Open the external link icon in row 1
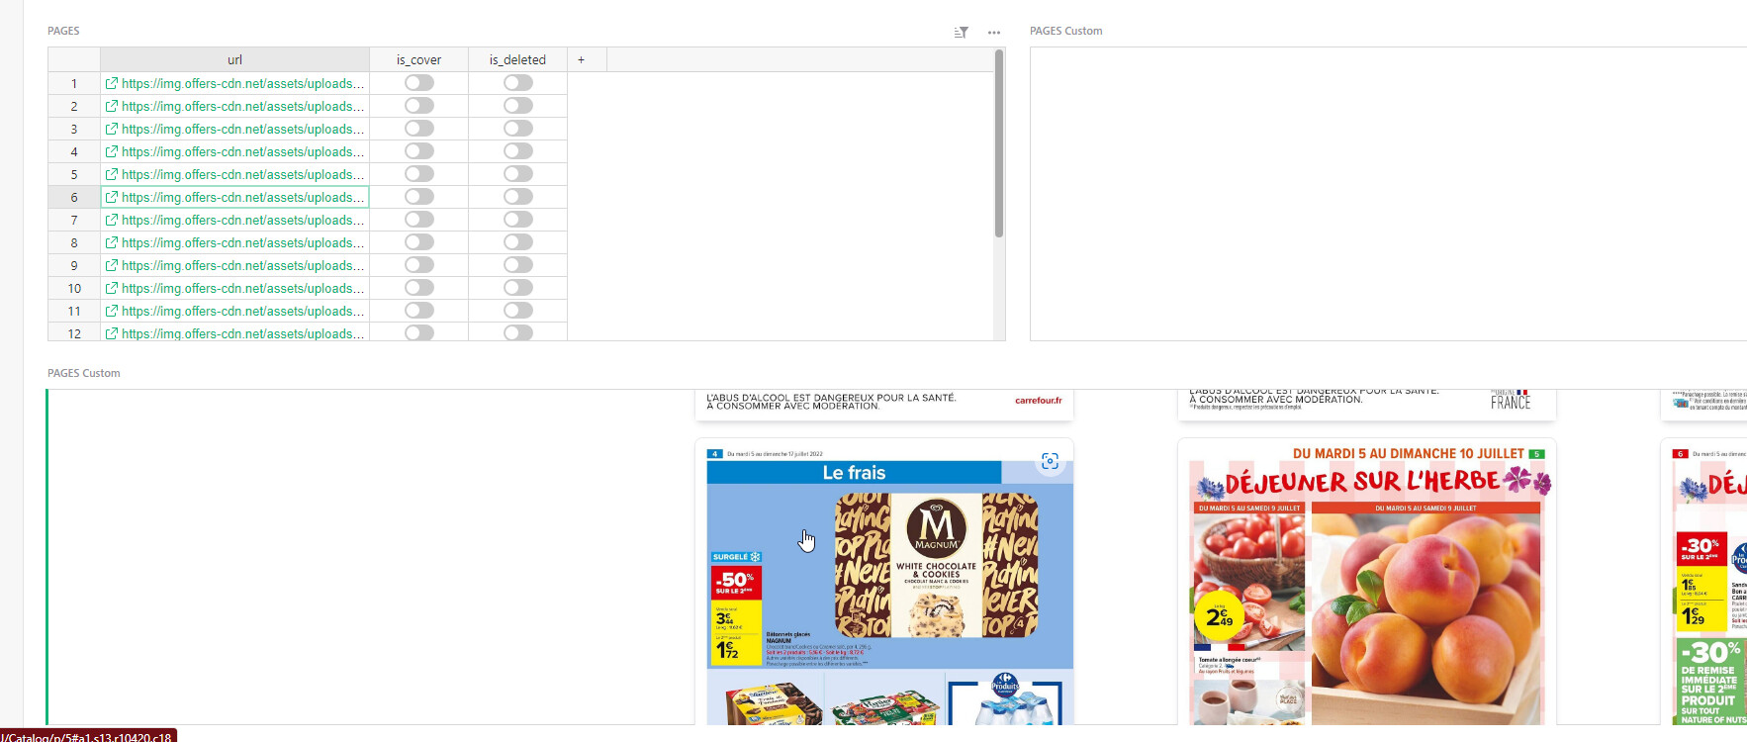 [x=112, y=84]
